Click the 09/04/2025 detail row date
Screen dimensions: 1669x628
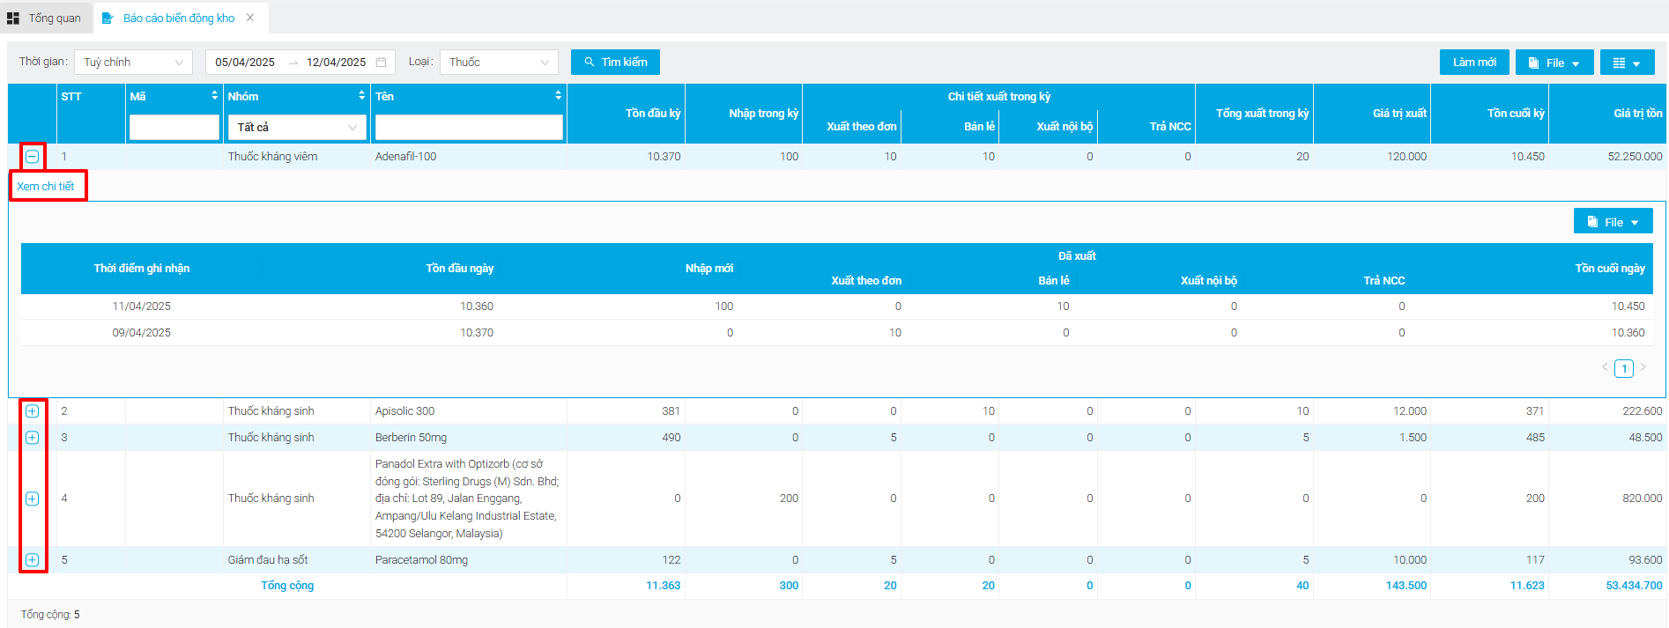142,333
